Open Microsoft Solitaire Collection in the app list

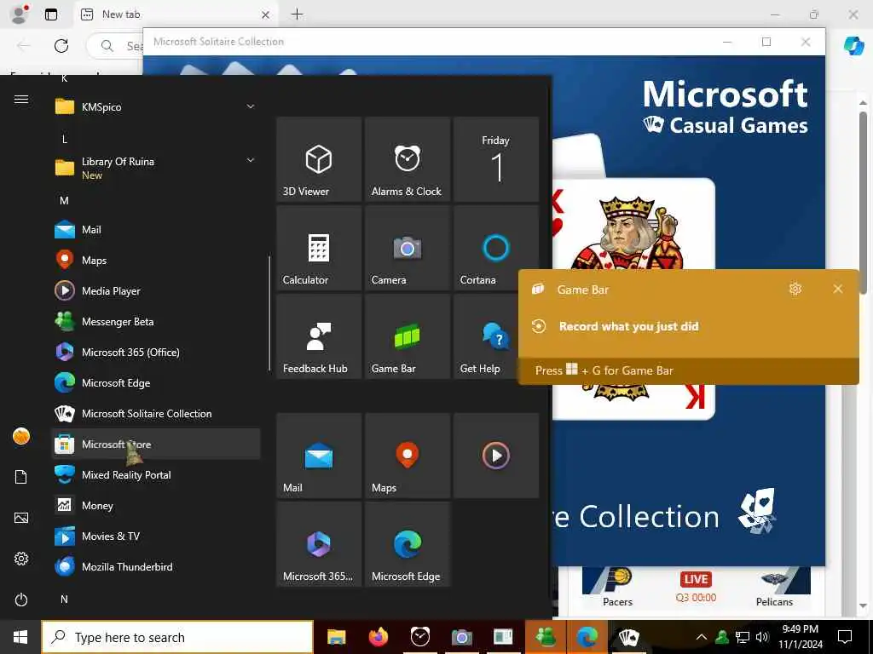pos(156,413)
